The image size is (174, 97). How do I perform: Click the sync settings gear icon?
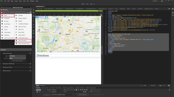pyautogui.click(x=162, y=1)
